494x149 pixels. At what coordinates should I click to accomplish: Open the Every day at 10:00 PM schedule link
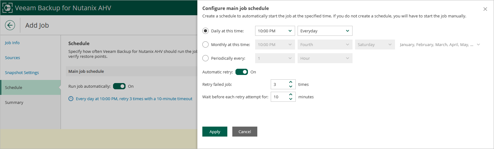coord(134,99)
